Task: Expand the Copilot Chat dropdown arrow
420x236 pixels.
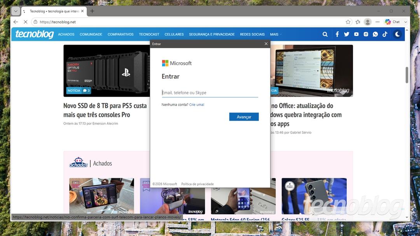Action: pos(406,22)
